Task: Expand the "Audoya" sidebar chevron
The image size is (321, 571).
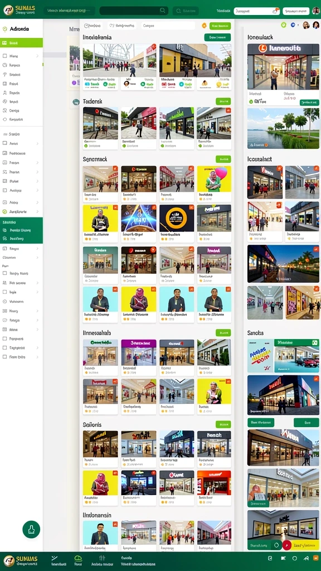Action: pyautogui.click(x=37, y=190)
